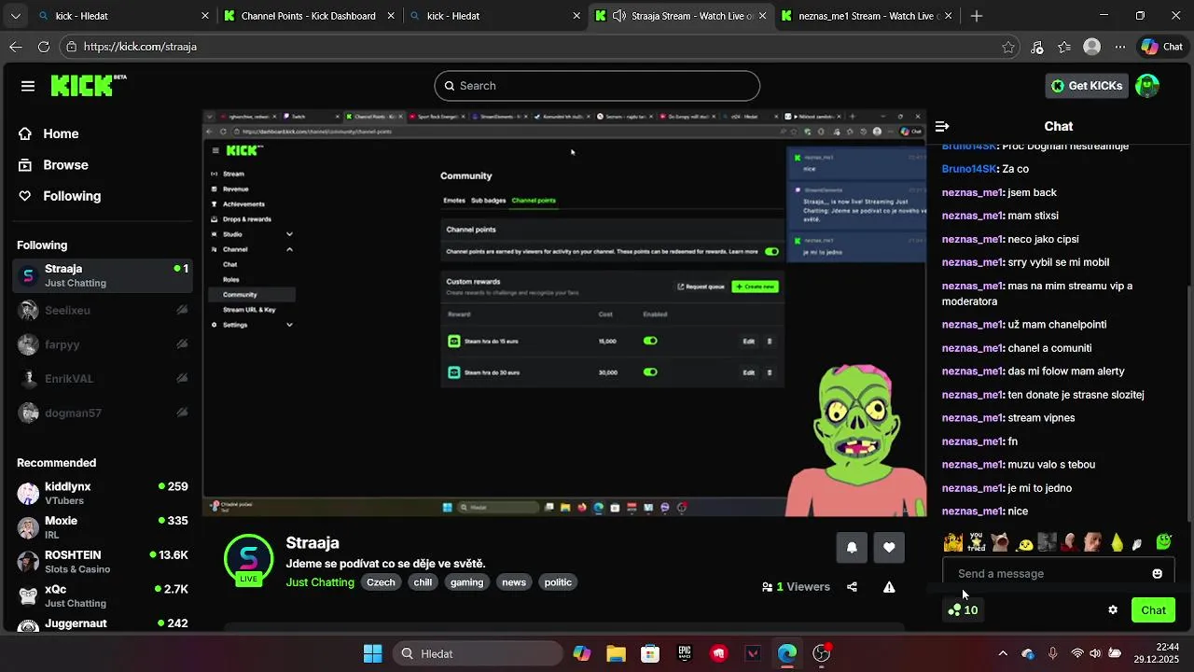Open the favorites list icon
This screenshot has width=1194, height=672.
[x=1064, y=47]
